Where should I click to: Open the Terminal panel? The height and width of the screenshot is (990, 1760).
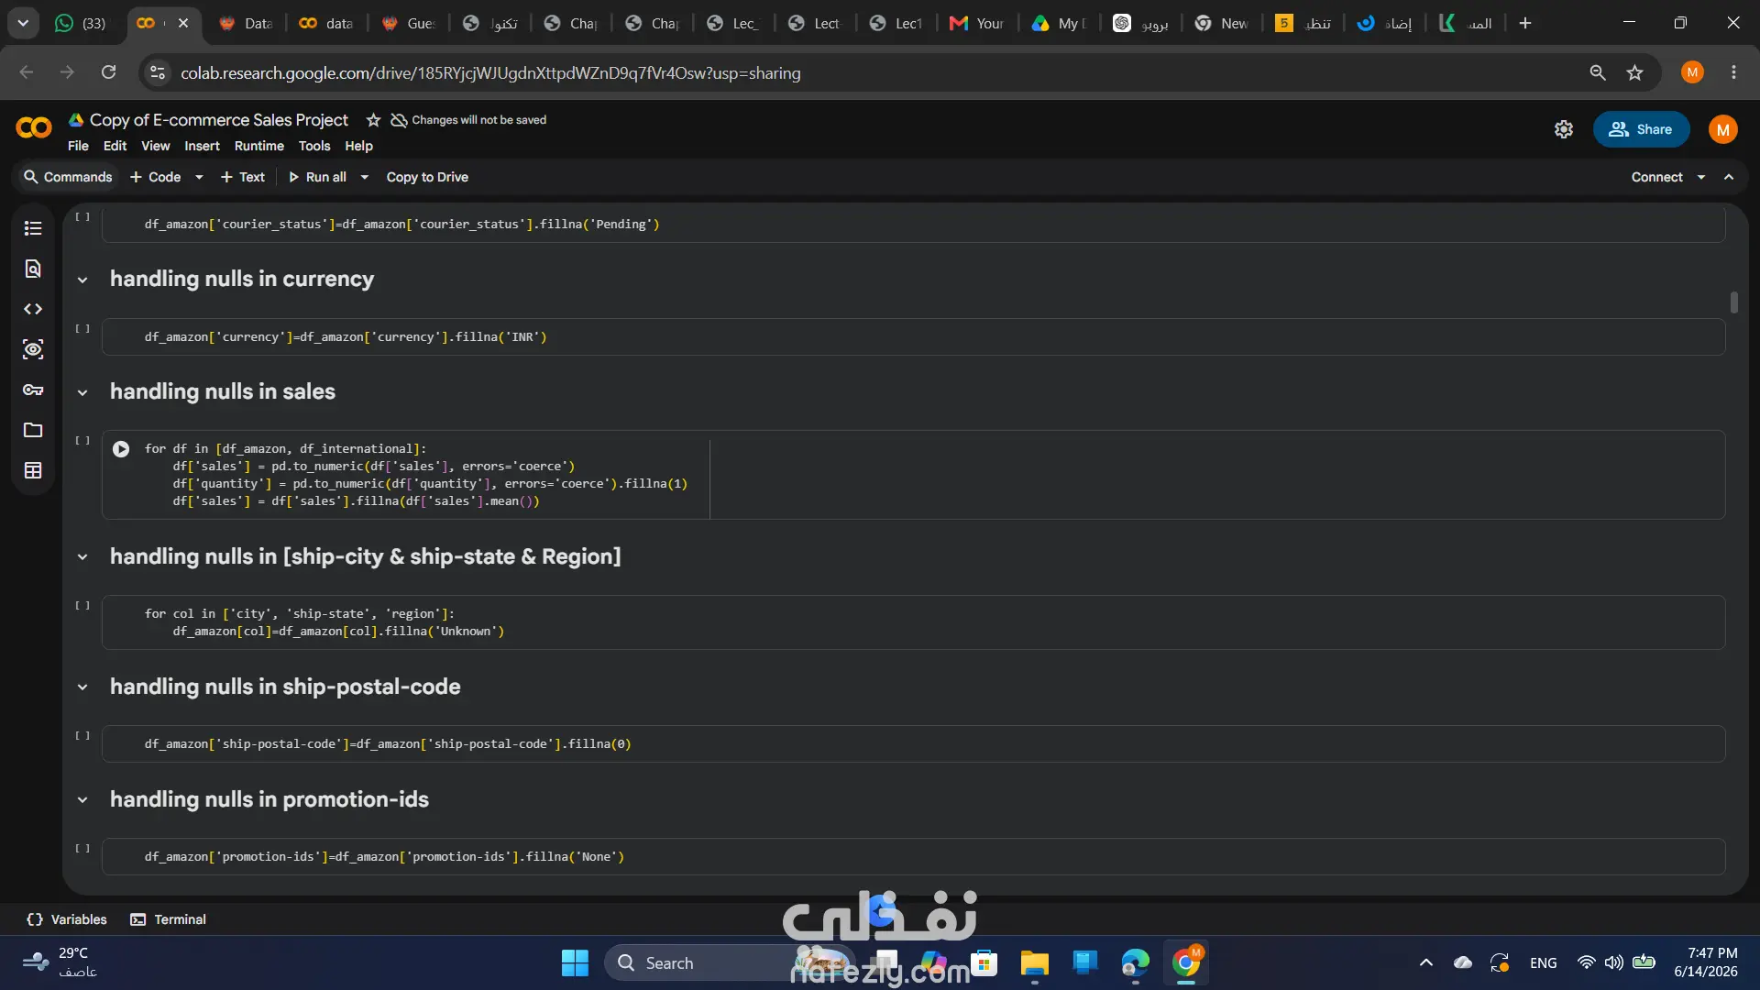pos(169,919)
